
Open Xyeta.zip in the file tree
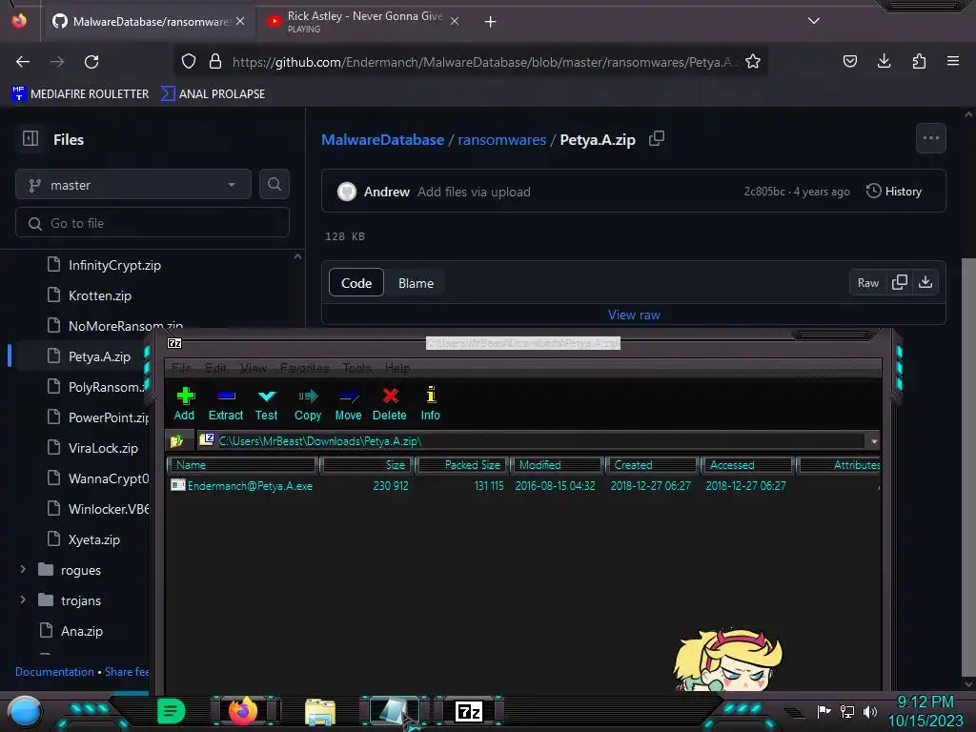pyautogui.click(x=94, y=539)
